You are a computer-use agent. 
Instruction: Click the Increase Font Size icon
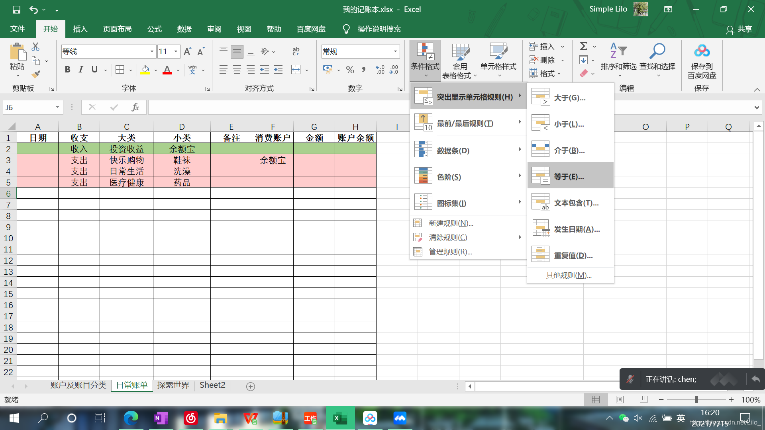[x=187, y=51]
